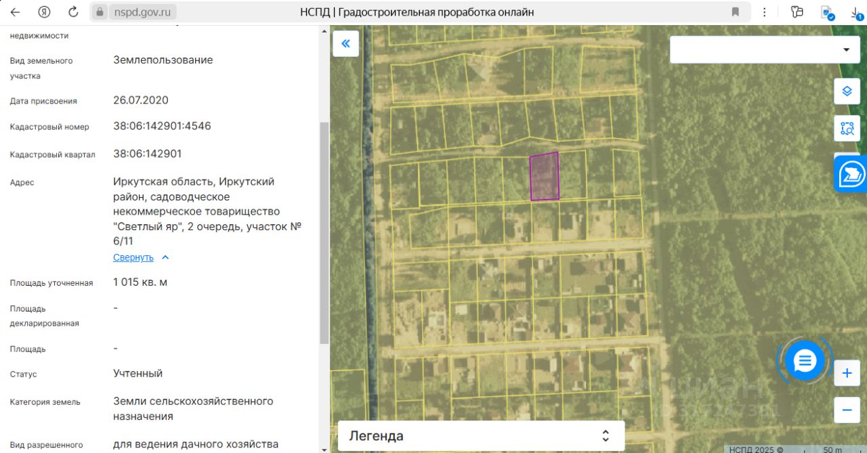The image size is (867, 453).
Task: Open the blue feedback side tab
Action: pyautogui.click(x=851, y=174)
